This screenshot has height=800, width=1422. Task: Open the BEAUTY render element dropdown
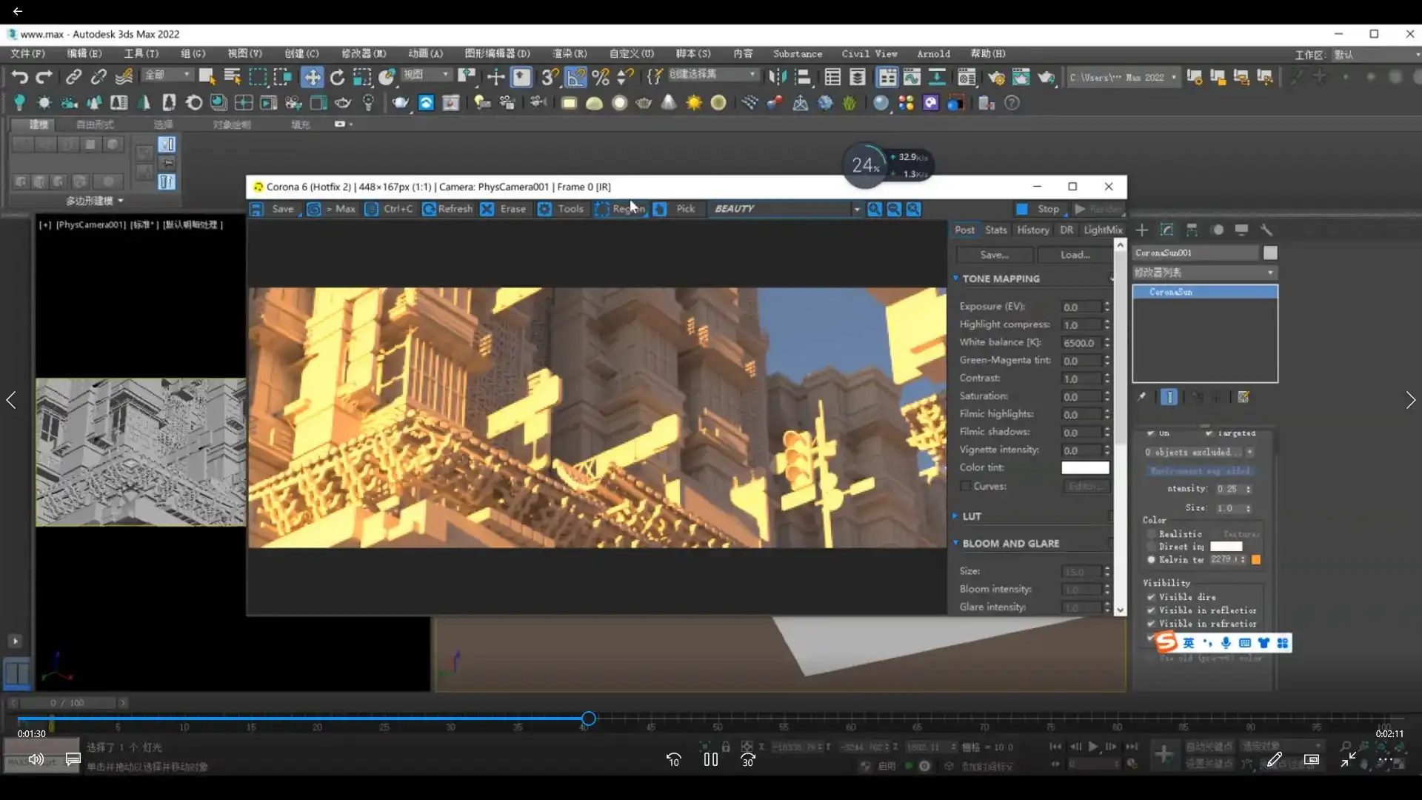(x=857, y=210)
